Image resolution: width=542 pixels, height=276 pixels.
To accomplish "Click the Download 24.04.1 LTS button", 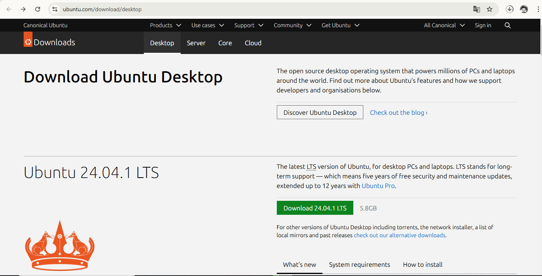I will point(315,208).
